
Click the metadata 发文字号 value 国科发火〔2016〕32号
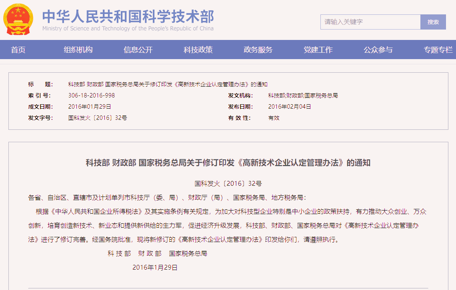click(98, 118)
